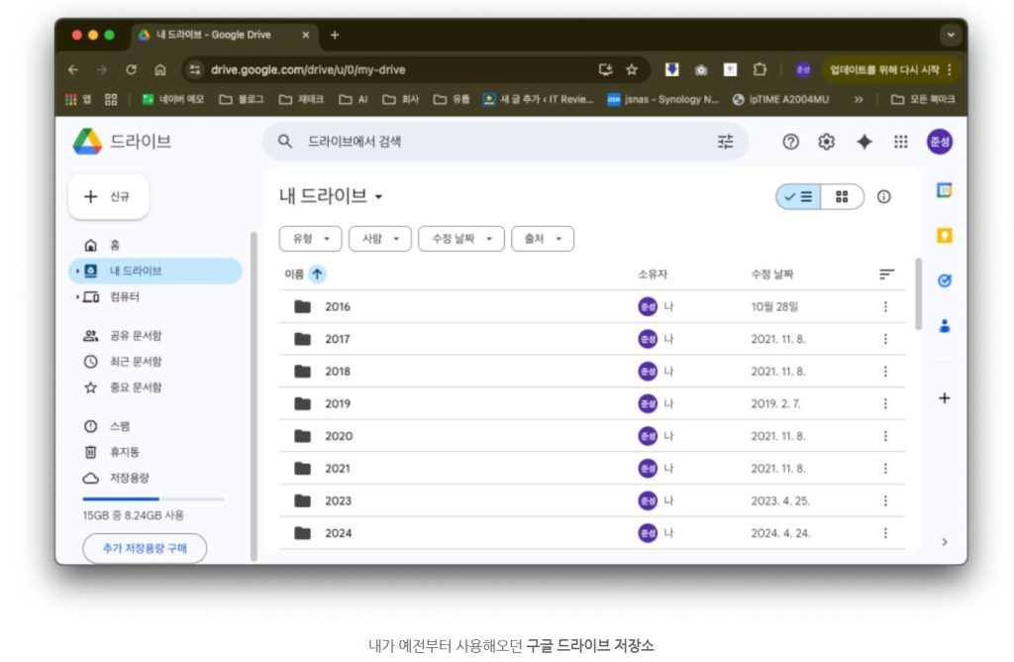The width and height of the screenshot is (1014, 662).
Task: Open 휴지통 in sidebar
Action: click(124, 452)
